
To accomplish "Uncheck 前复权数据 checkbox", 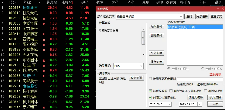I will tap(150, 91).
